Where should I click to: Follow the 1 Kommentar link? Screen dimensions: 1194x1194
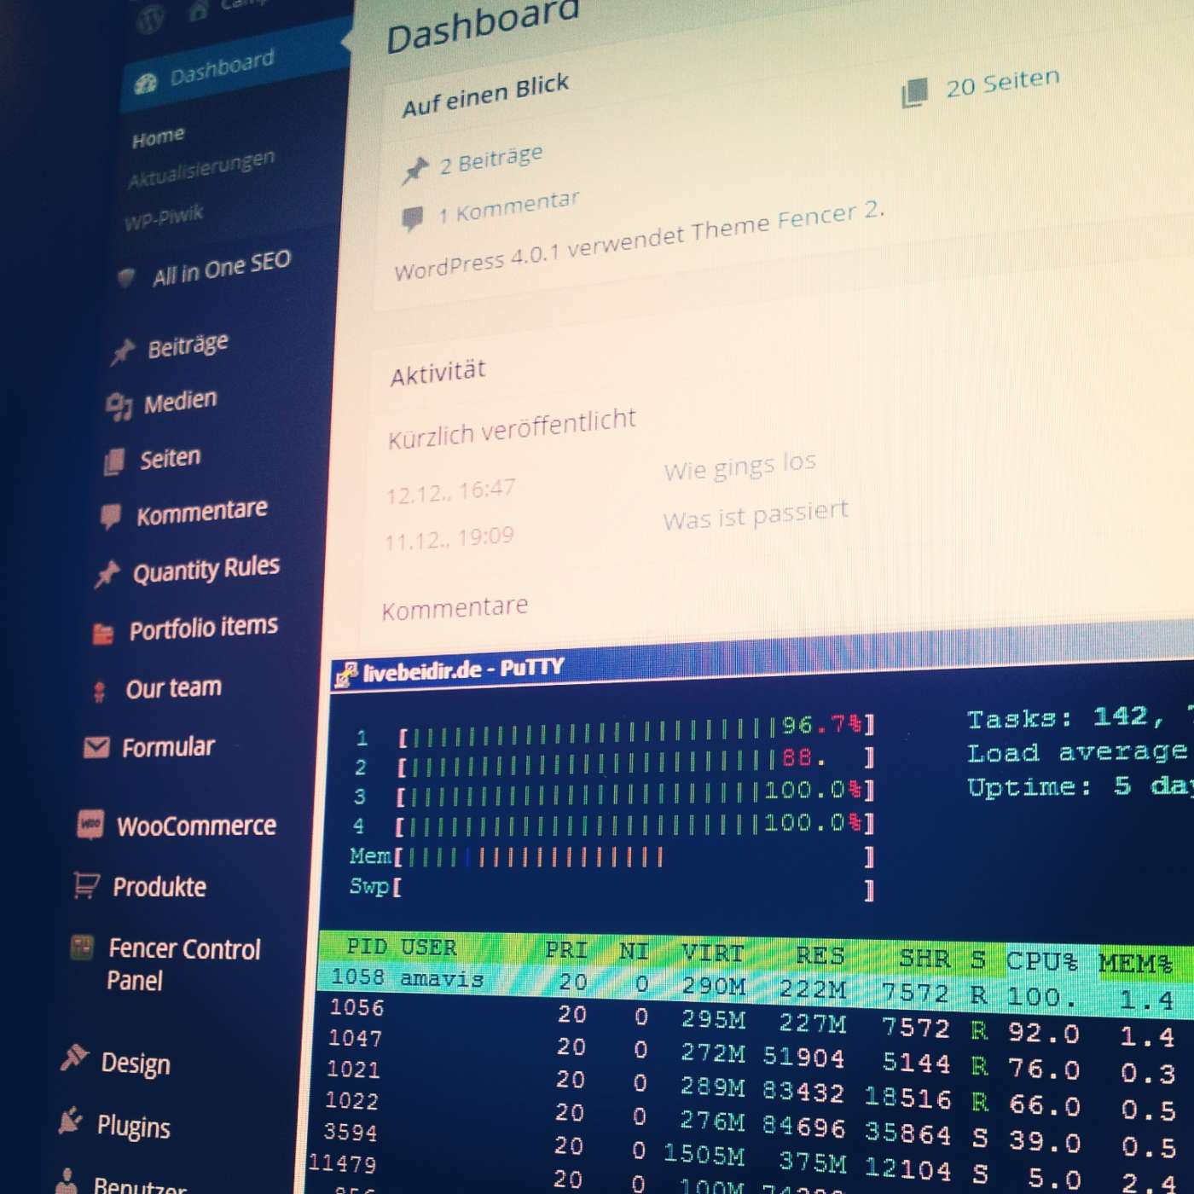(x=508, y=206)
